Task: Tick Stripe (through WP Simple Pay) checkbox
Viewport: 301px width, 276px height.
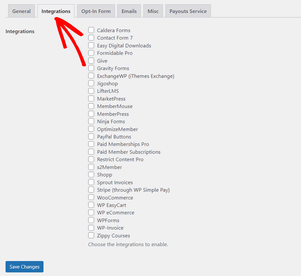Action: click(91, 190)
